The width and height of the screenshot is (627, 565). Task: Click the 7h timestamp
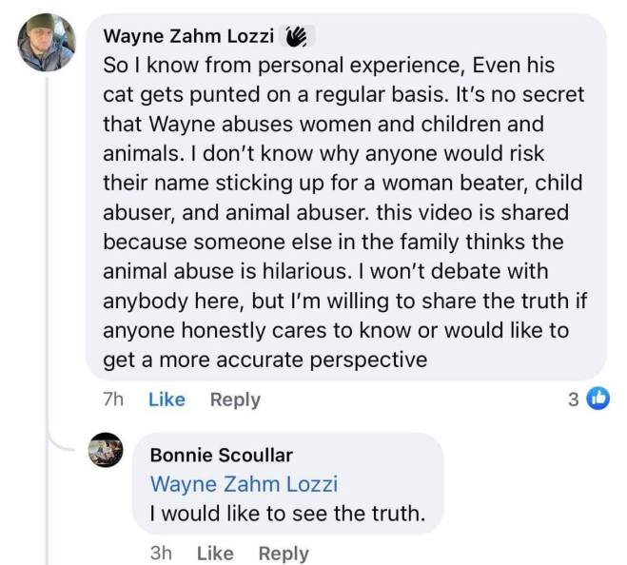[113, 400]
